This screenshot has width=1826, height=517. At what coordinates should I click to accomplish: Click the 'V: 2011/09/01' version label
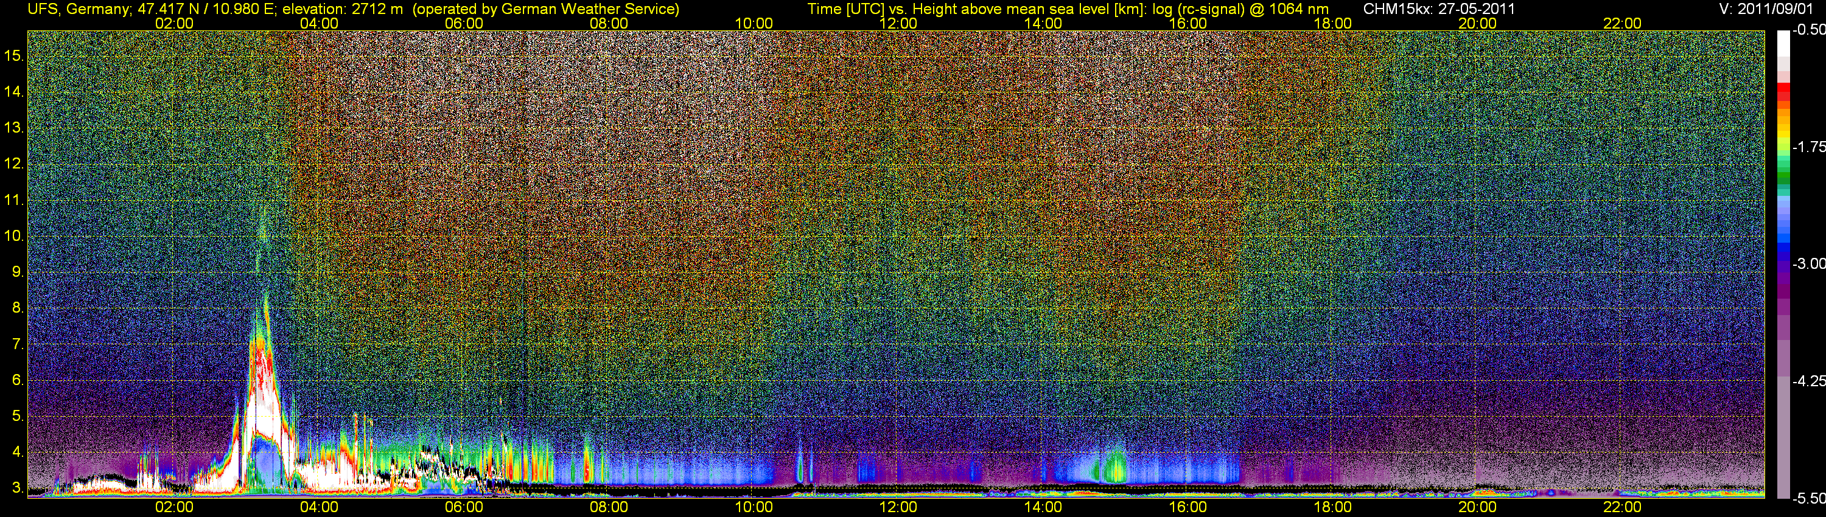coord(1765,9)
